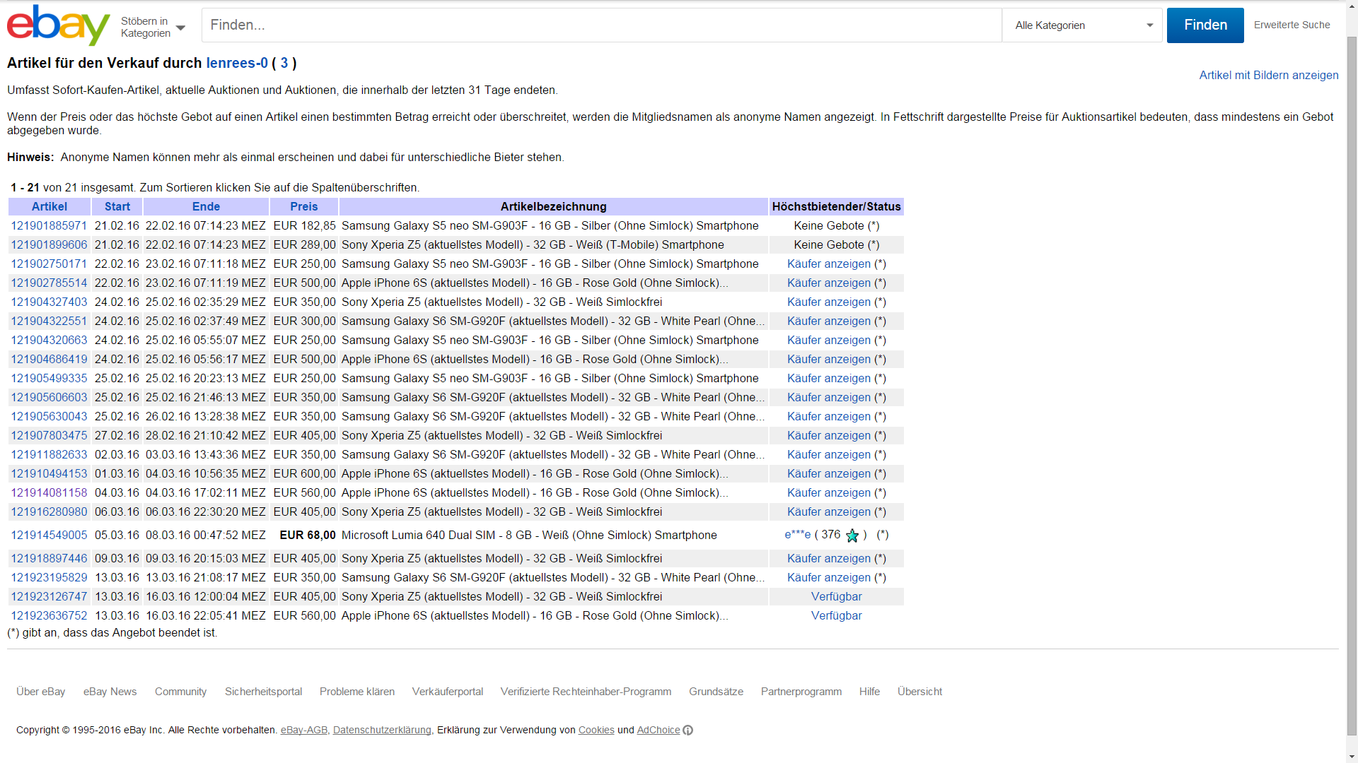This screenshot has width=1358, height=763.
Task: Click Artikel mit Bildern anzeigen link
Action: [1269, 75]
